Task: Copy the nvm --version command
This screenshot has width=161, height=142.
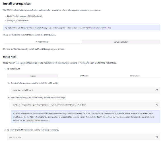Action: (x=157, y=137)
